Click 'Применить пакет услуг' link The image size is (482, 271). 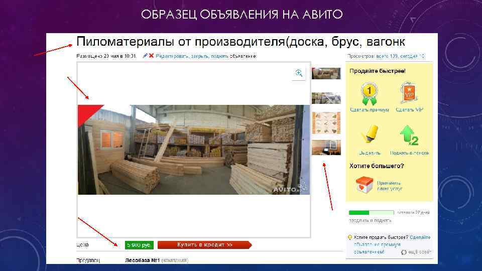[390, 186]
